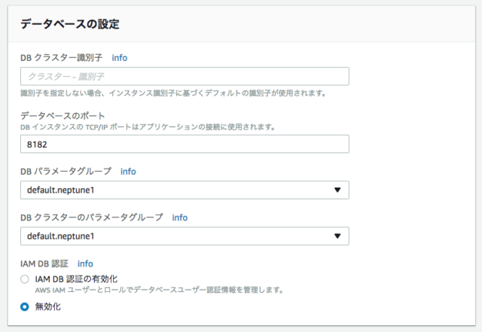Select the IAM DB 認証の有効化 radio button
This screenshot has height=332, width=482.
coord(25,279)
